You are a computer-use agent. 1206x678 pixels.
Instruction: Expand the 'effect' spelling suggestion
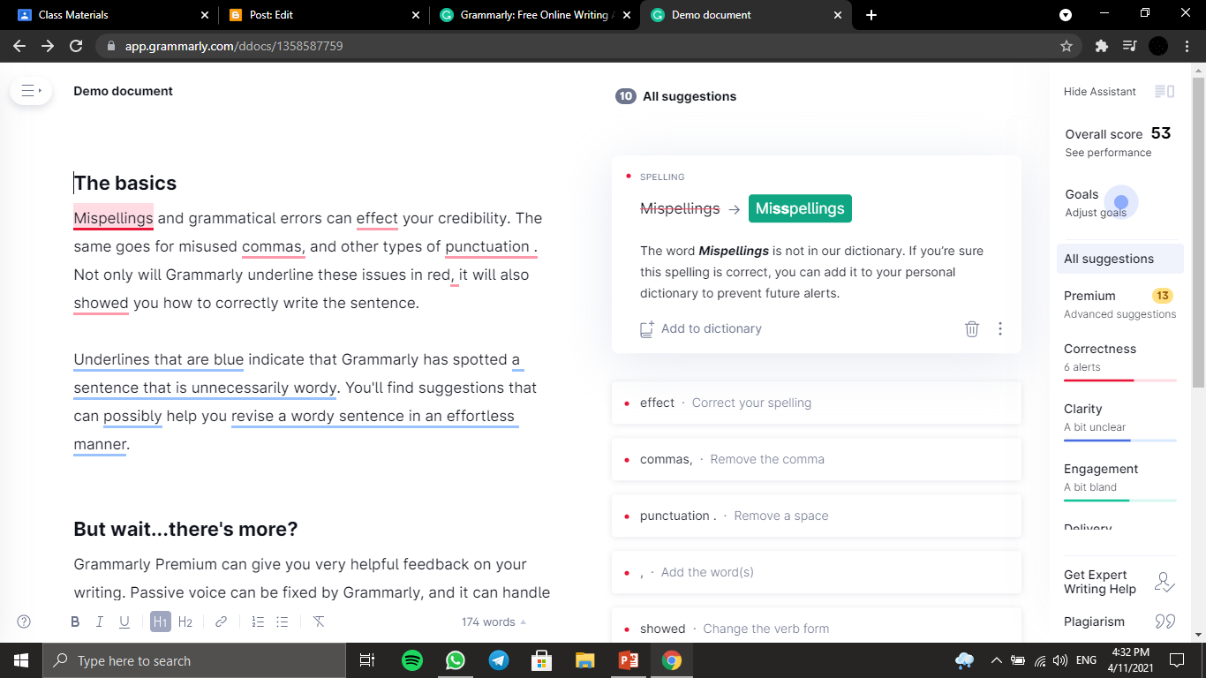click(817, 403)
